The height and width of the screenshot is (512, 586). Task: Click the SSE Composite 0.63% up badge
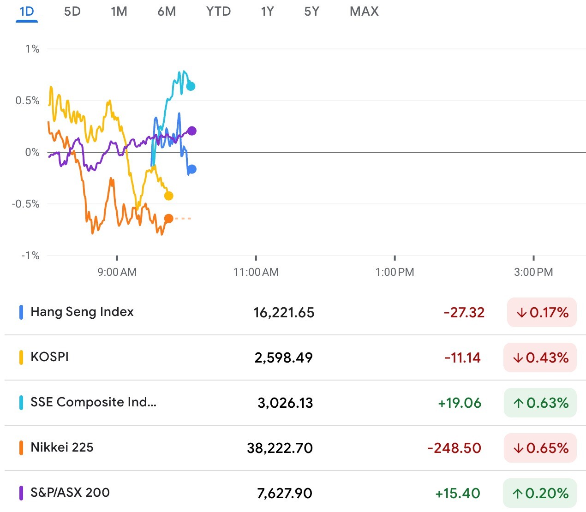click(x=540, y=403)
